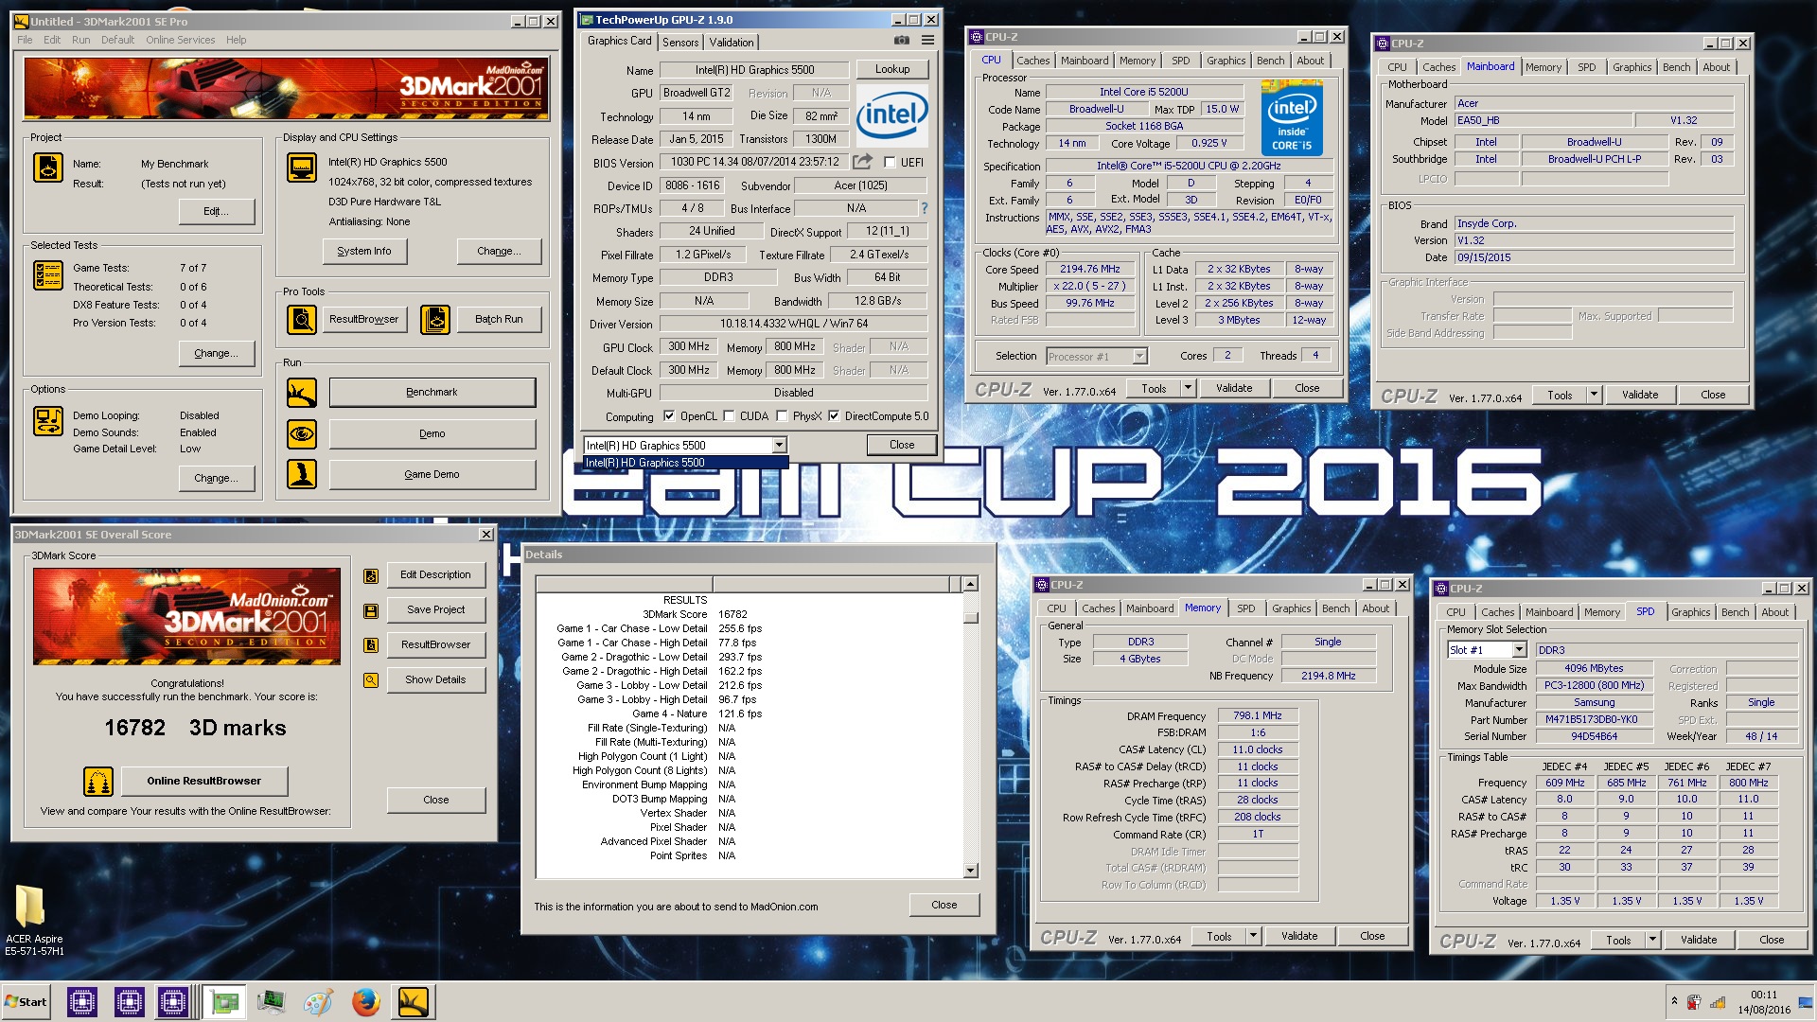Click the Details scrollbar down arrow
Screen dimensions: 1817x1022
point(970,871)
